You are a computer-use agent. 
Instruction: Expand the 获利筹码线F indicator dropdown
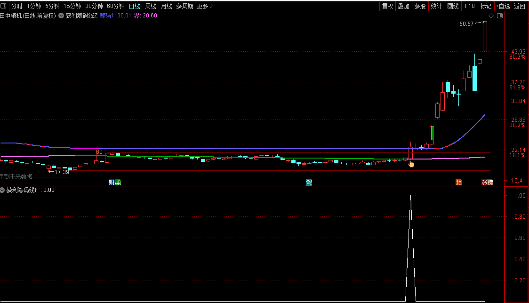(3, 190)
